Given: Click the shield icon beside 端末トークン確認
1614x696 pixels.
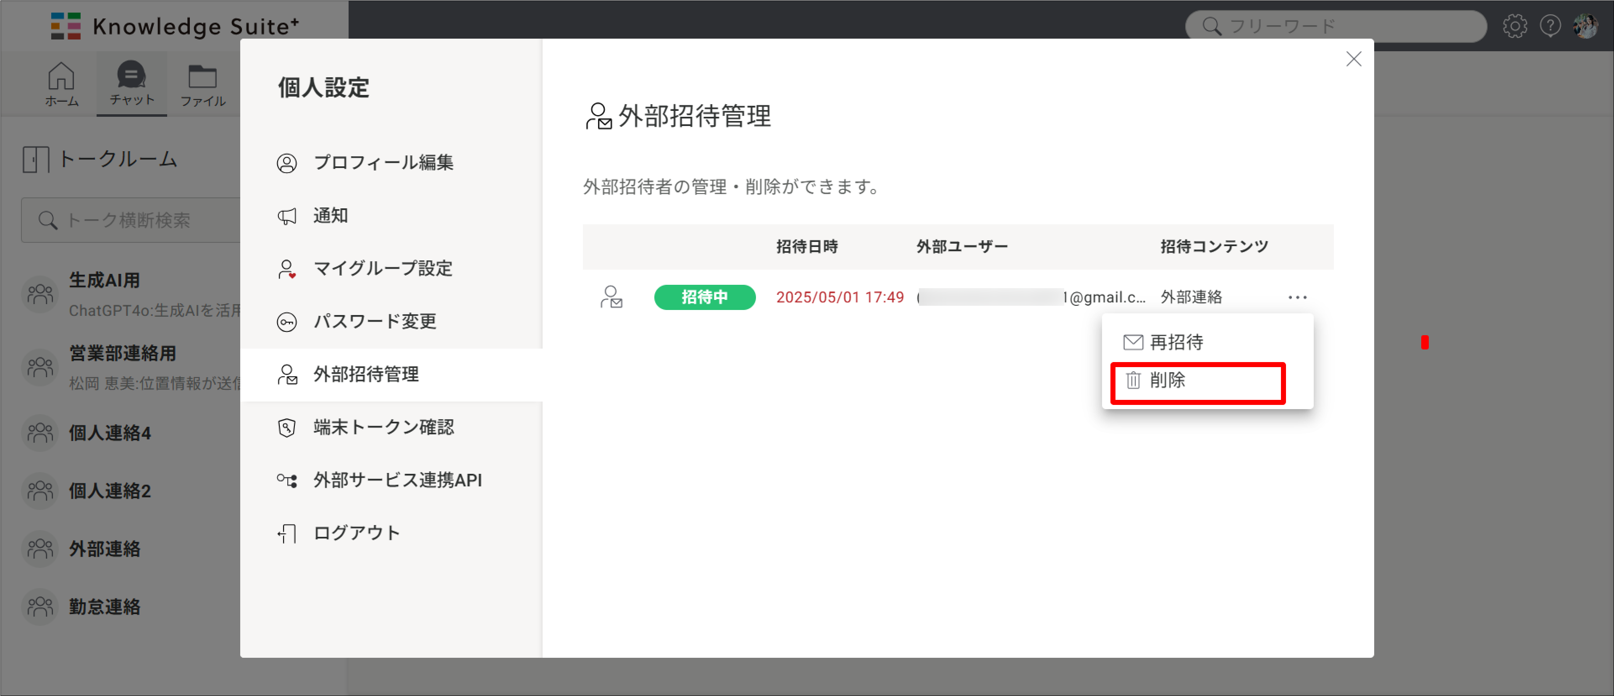Looking at the screenshot, I should 287,428.
